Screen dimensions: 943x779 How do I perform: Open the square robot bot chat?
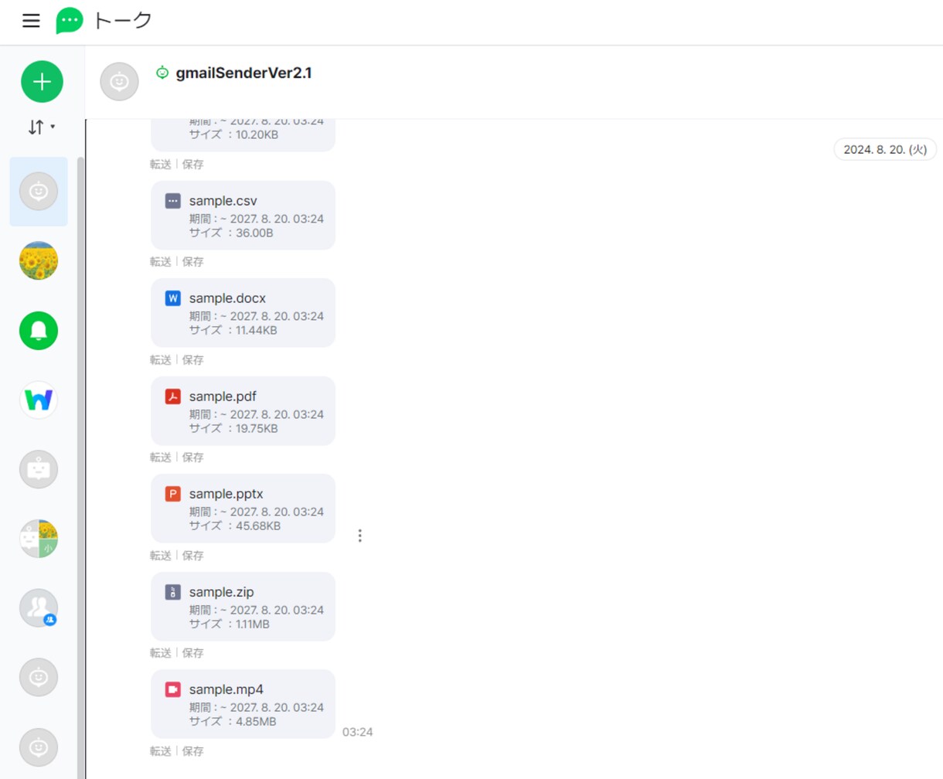[39, 469]
